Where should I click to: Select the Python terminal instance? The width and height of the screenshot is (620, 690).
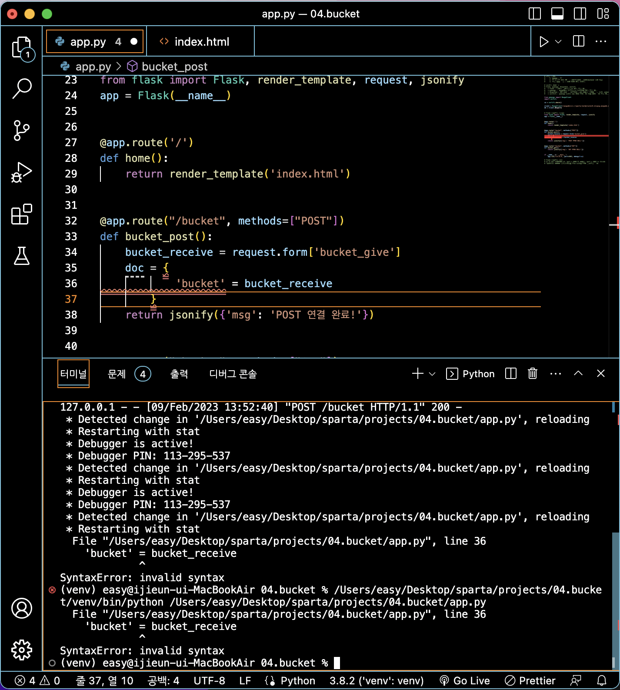click(x=470, y=374)
